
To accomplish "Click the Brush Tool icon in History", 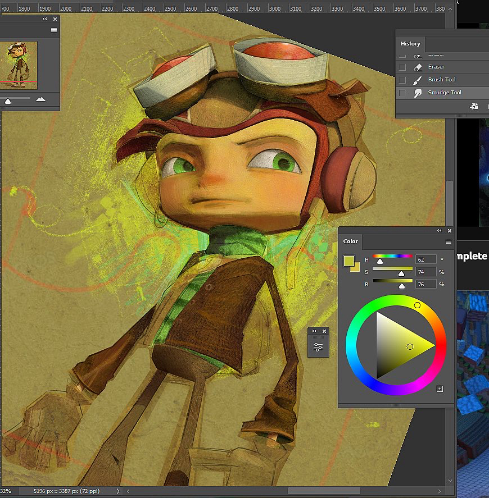I will (x=418, y=80).
